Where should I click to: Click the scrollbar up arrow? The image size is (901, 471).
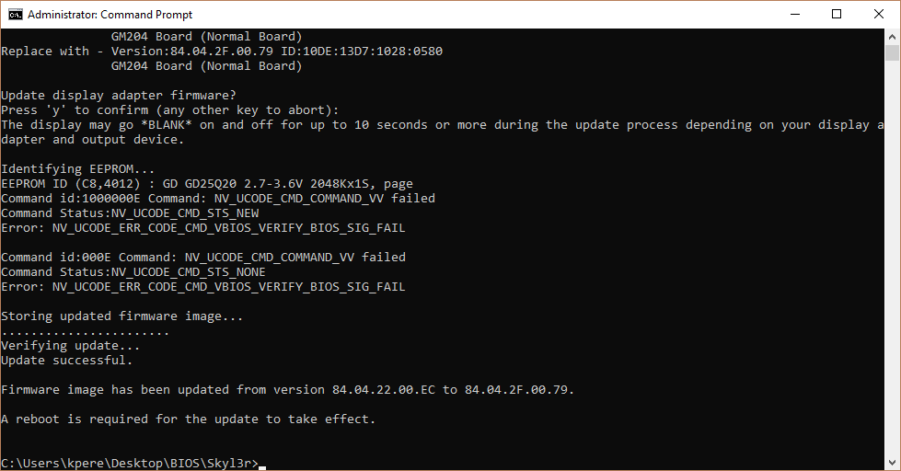892,37
